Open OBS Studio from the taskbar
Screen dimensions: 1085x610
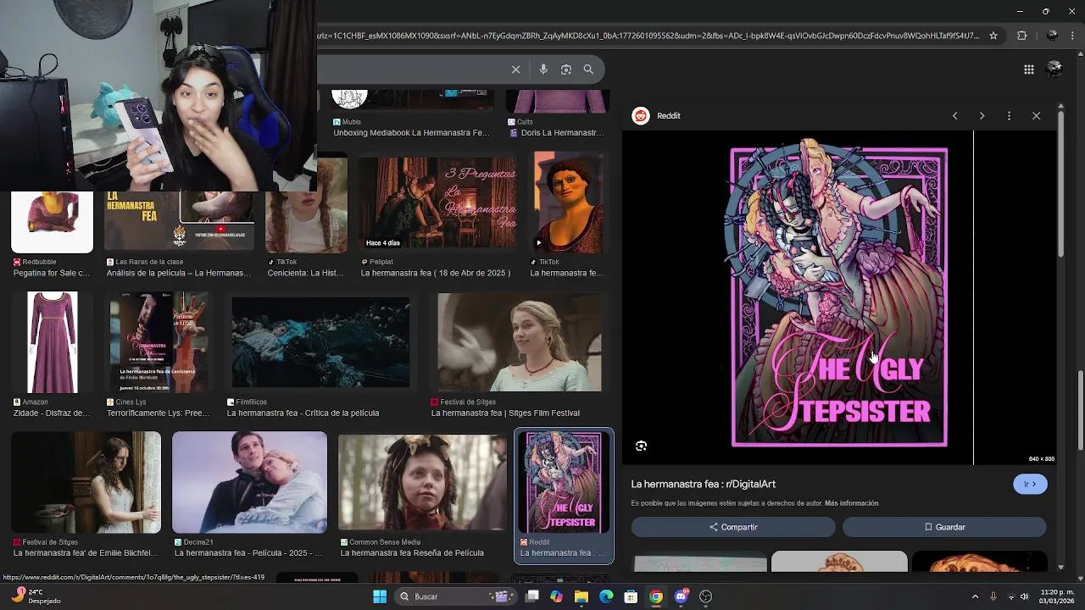pyautogui.click(x=705, y=596)
